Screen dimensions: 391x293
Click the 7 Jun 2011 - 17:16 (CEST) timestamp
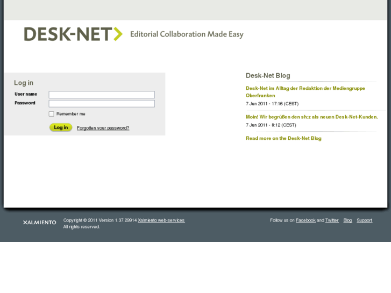click(x=272, y=104)
